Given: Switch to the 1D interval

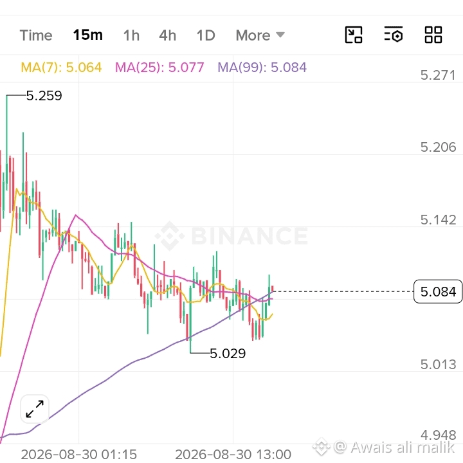Looking at the screenshot, I should pyautogui.click(x=206, y=35).
